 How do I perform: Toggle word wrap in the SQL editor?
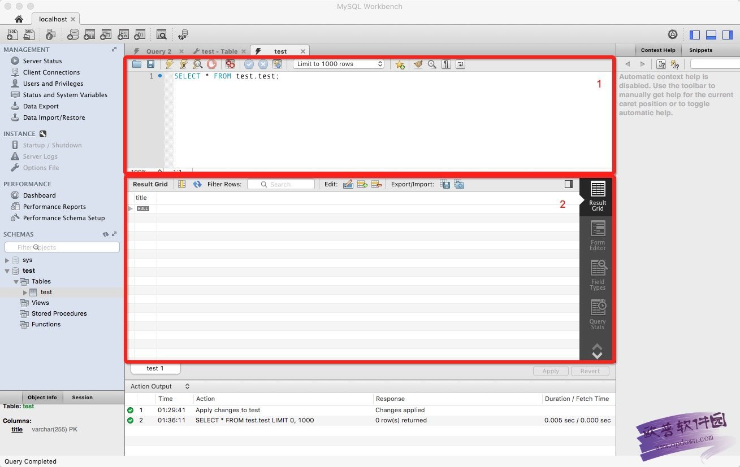pos(460,64)
